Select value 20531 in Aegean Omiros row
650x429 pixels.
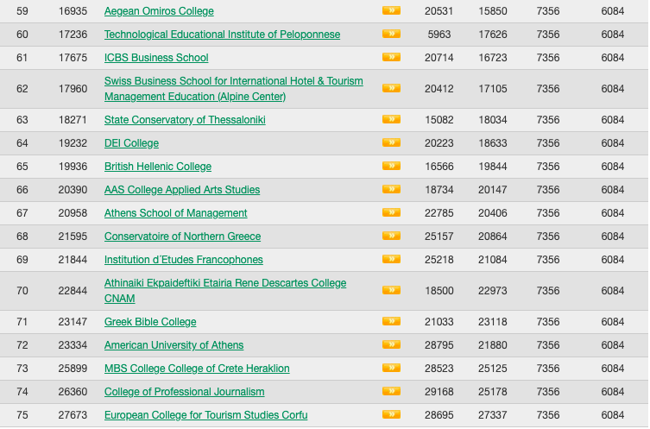[439, 11]
